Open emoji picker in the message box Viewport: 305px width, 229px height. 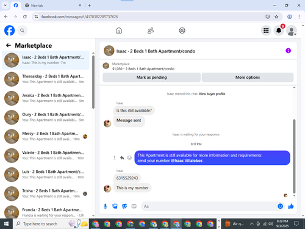[280, 206]
